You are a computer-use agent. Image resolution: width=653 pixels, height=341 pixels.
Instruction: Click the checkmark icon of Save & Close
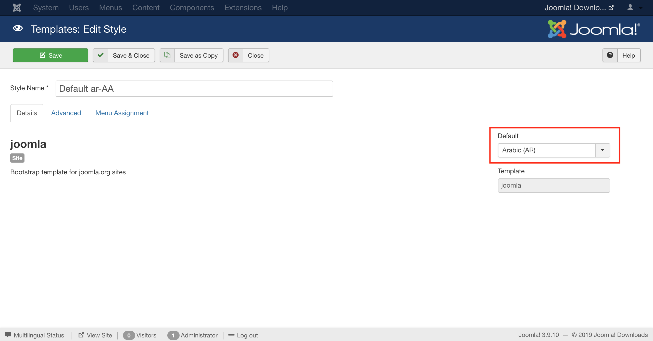click(x=101, y=55)
